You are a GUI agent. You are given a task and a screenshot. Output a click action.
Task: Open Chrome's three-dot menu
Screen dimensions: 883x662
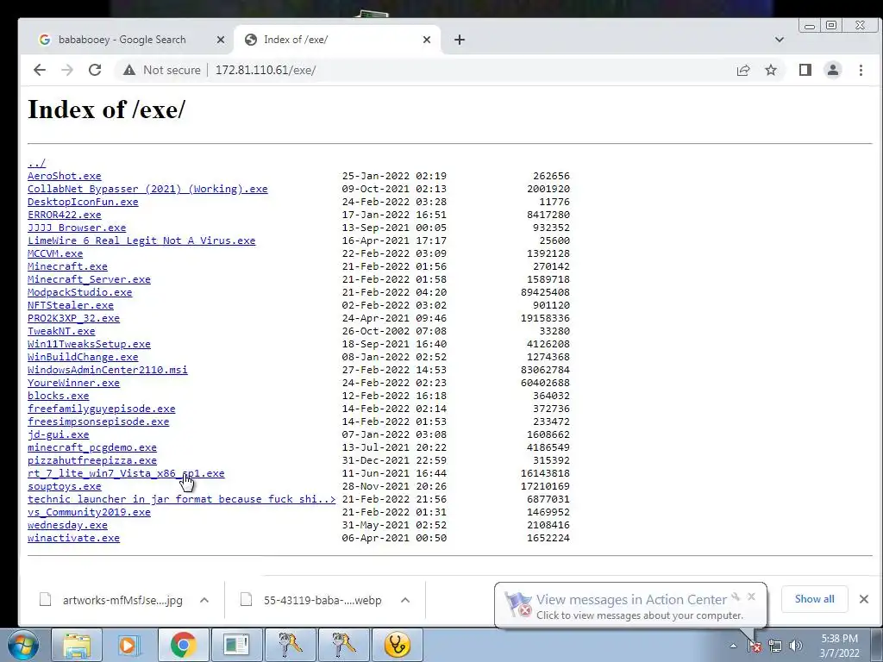(861, 70)
